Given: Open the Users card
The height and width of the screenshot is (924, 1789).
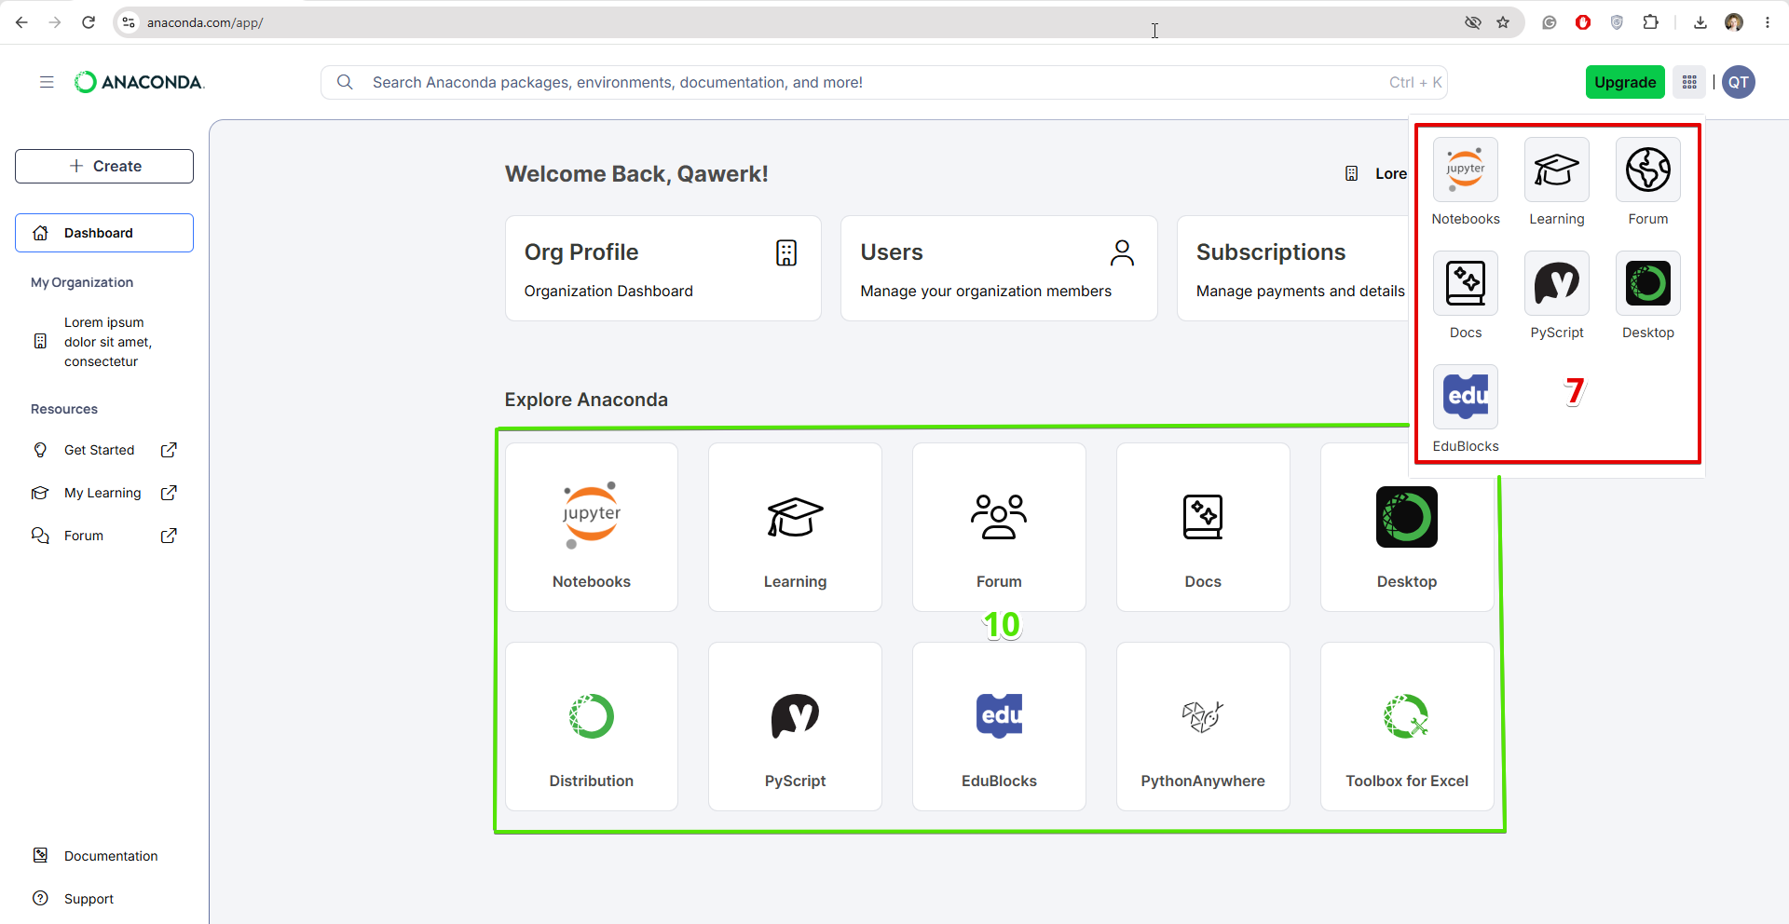Looking at the screenshot, I should (999, 268).
